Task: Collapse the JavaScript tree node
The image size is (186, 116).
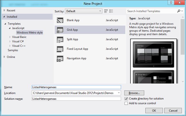Action: (x=10, y=28)
